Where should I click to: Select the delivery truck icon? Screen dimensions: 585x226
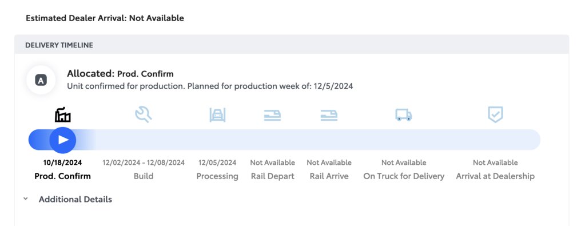(404, 114)
